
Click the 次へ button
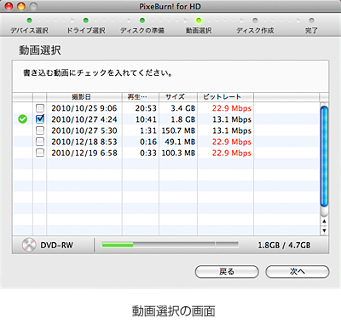[298, 272]
